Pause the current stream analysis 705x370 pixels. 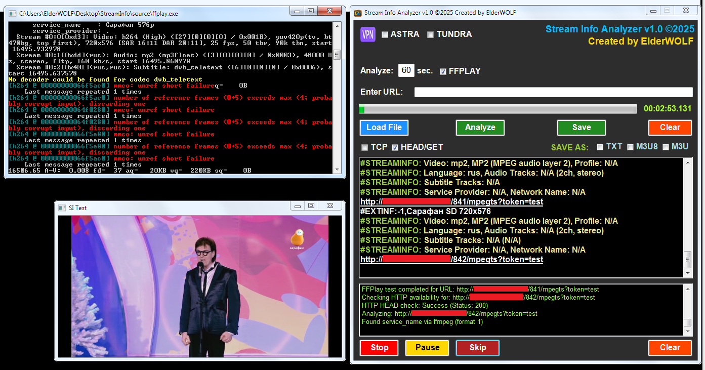pos(427,348)
